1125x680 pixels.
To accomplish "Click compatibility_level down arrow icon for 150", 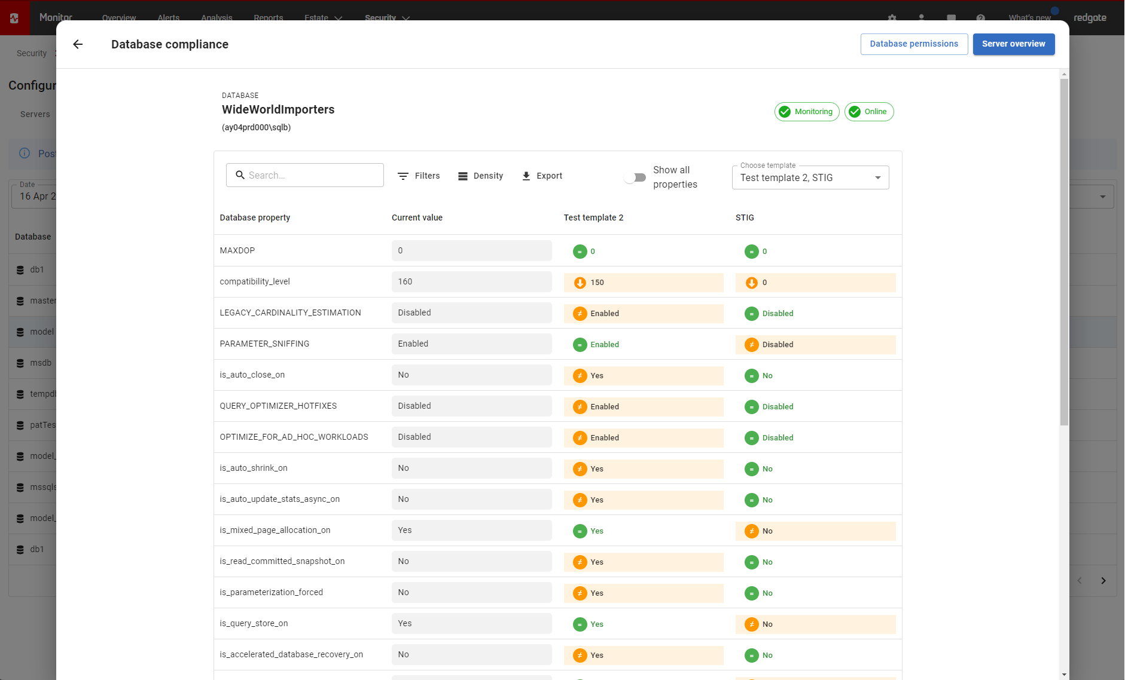I will pos(580,283).
